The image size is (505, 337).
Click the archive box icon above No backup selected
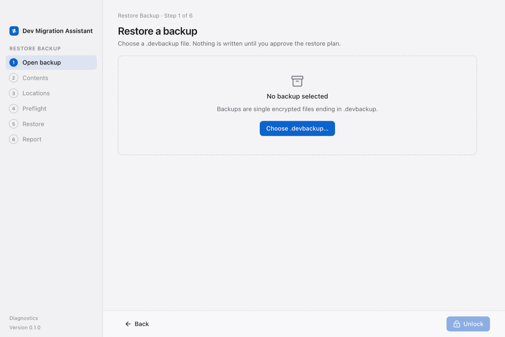[297, 81]
